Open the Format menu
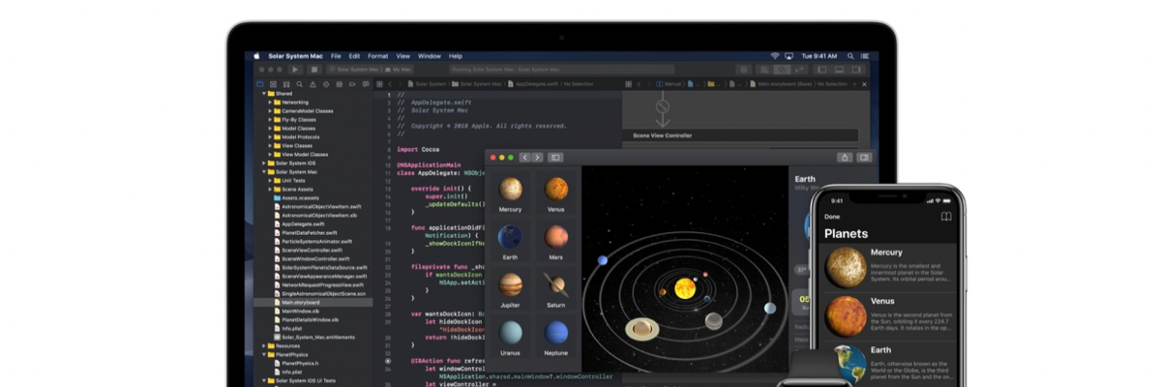Viewport: 1161px width, 387px height. [x=377, y=56]
